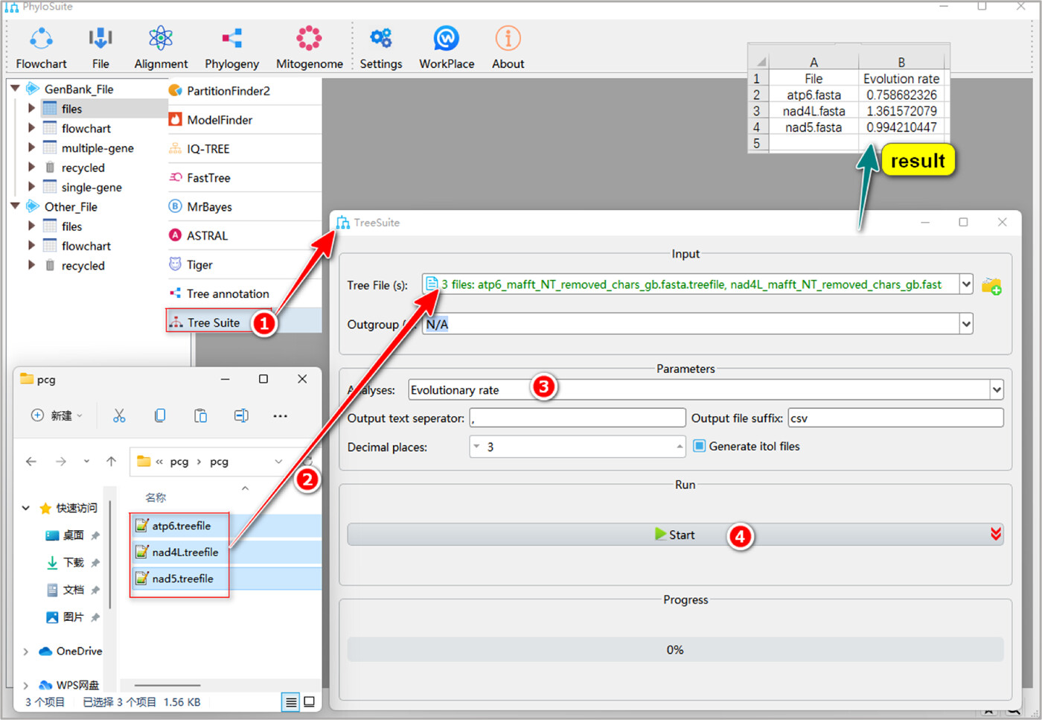
Task: Select files under Other_File
Action: coord(71,226)
